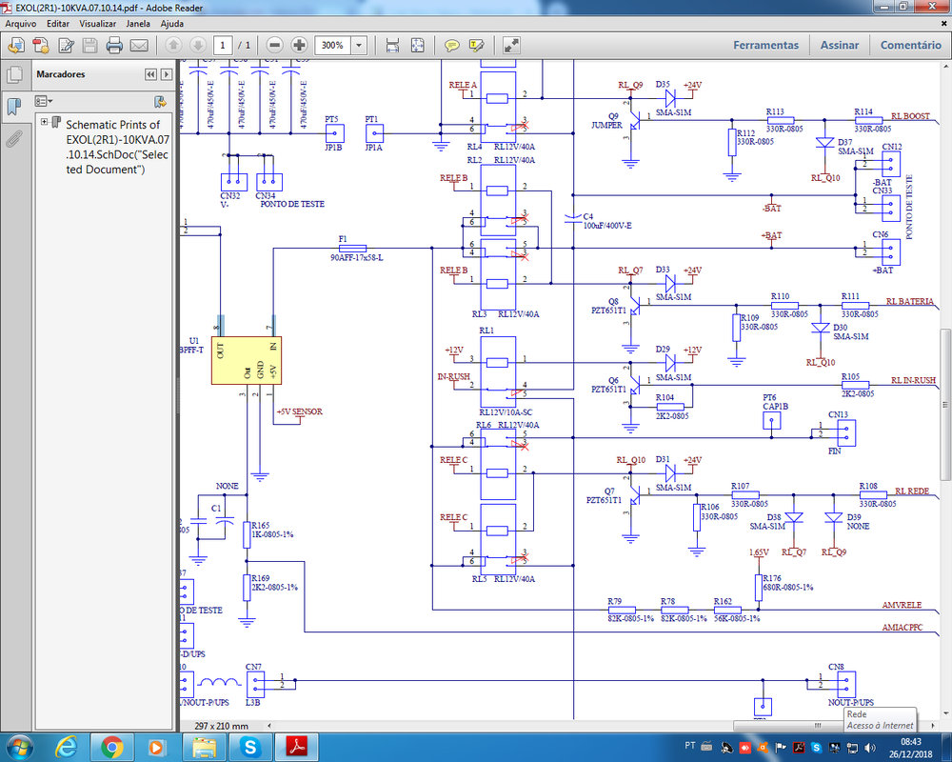Toggle the page thumbnails panel button
The width and height of the screenshot is (952, 762).
pyautogui.click(x=13, y=75)
